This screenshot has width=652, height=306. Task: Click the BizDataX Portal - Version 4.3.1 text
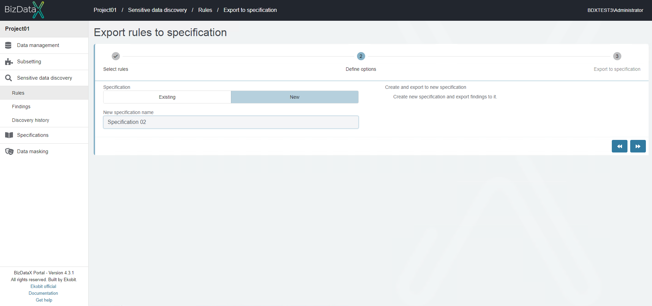click(44, 273)
